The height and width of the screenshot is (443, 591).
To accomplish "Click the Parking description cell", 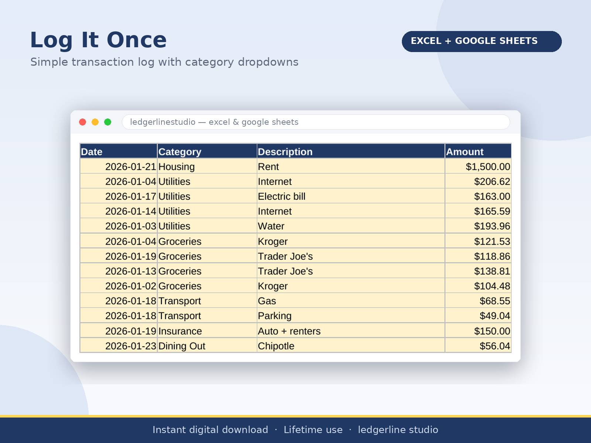I will tap(351, 316).
